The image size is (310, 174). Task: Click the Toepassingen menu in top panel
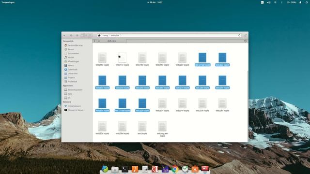8,2
